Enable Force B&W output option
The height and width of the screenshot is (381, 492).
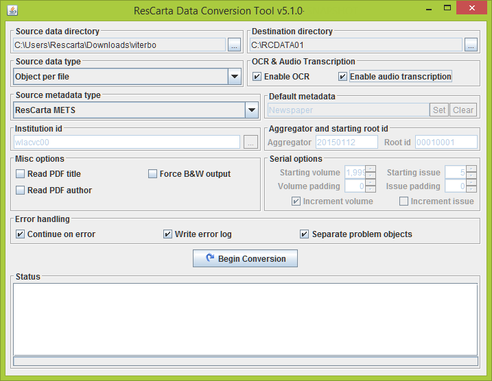[x=152, y=173]
